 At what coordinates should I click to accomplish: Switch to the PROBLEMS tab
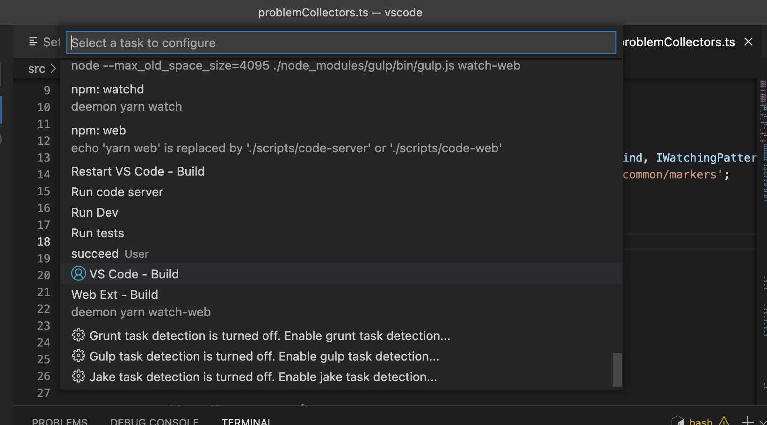coord(59,421)
